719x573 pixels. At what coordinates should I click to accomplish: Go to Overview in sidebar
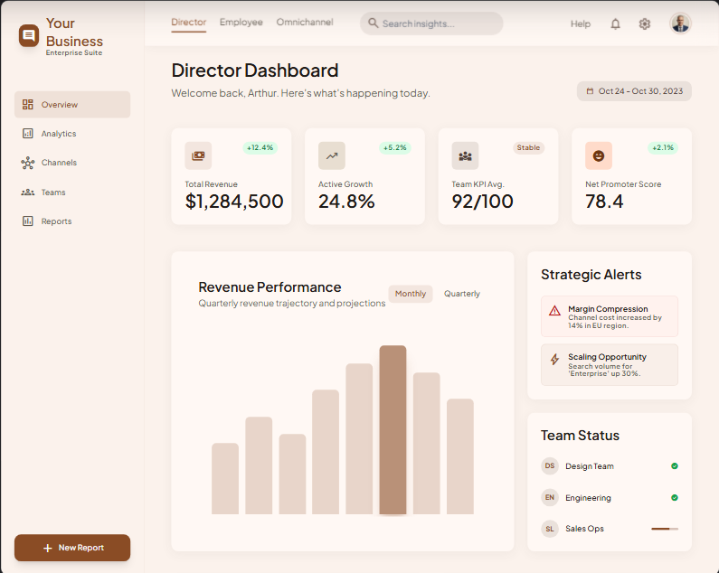72,105
